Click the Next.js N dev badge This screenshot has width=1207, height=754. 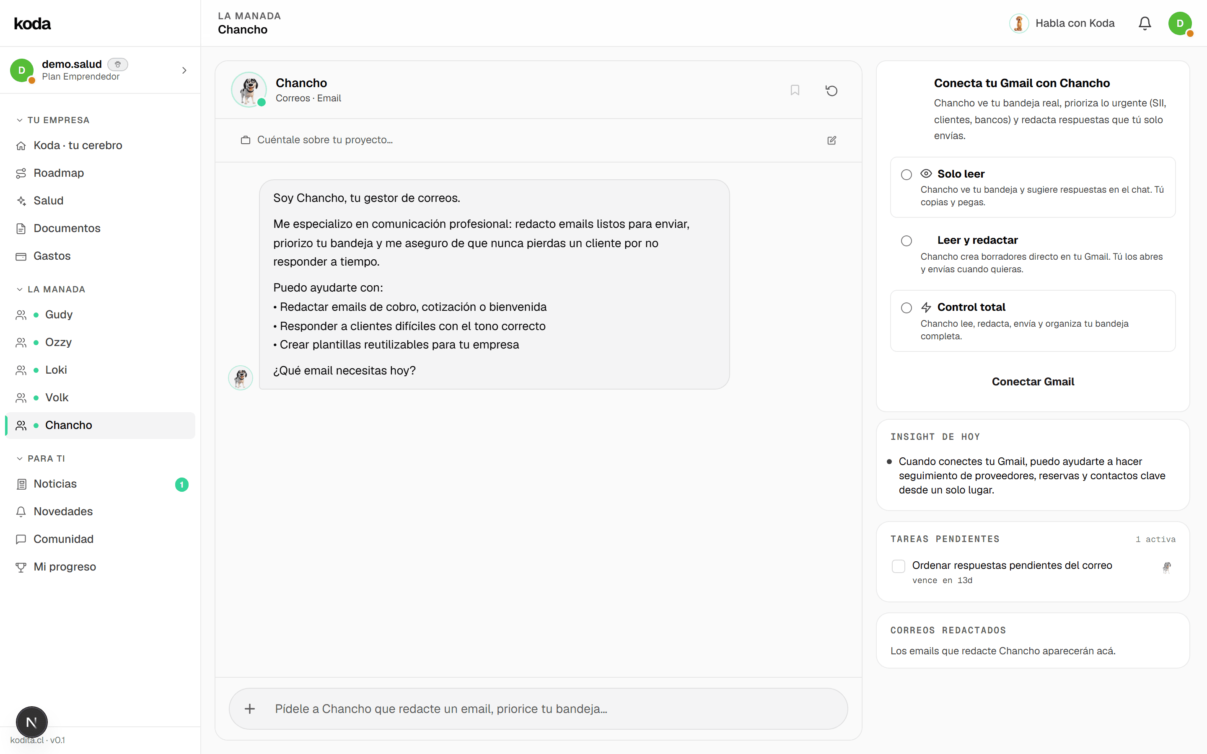31,722
